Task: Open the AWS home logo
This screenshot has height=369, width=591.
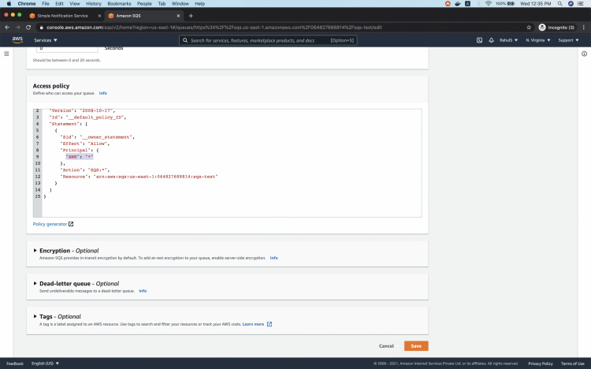Action: 17,40
